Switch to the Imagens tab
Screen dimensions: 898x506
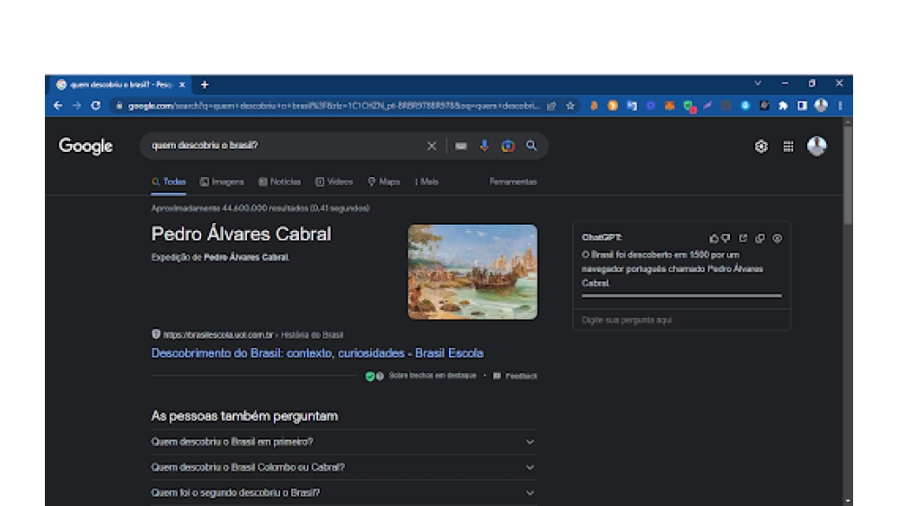tap(222, 182)
